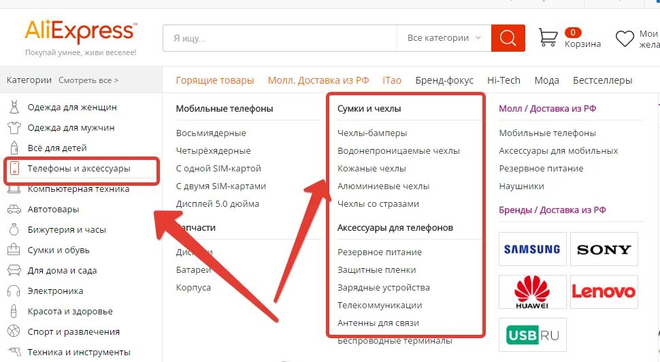This screenshot has height=362, width=660.
Task: Open the Lenovo brand logo
Action: click(604, 292)
